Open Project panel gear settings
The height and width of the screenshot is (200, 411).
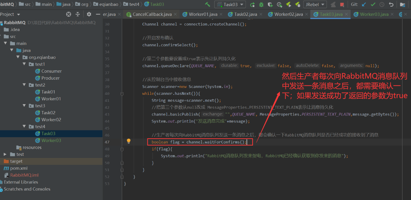tap(89, 14)
